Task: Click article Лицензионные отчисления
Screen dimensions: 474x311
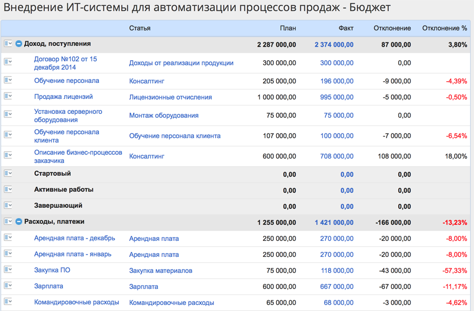Action: pos(171,97)
